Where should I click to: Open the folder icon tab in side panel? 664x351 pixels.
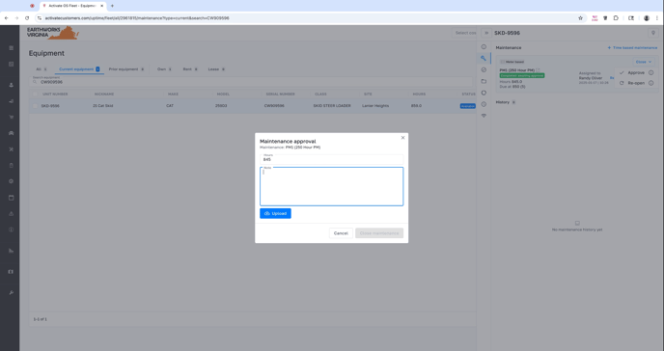pos(484,81)
